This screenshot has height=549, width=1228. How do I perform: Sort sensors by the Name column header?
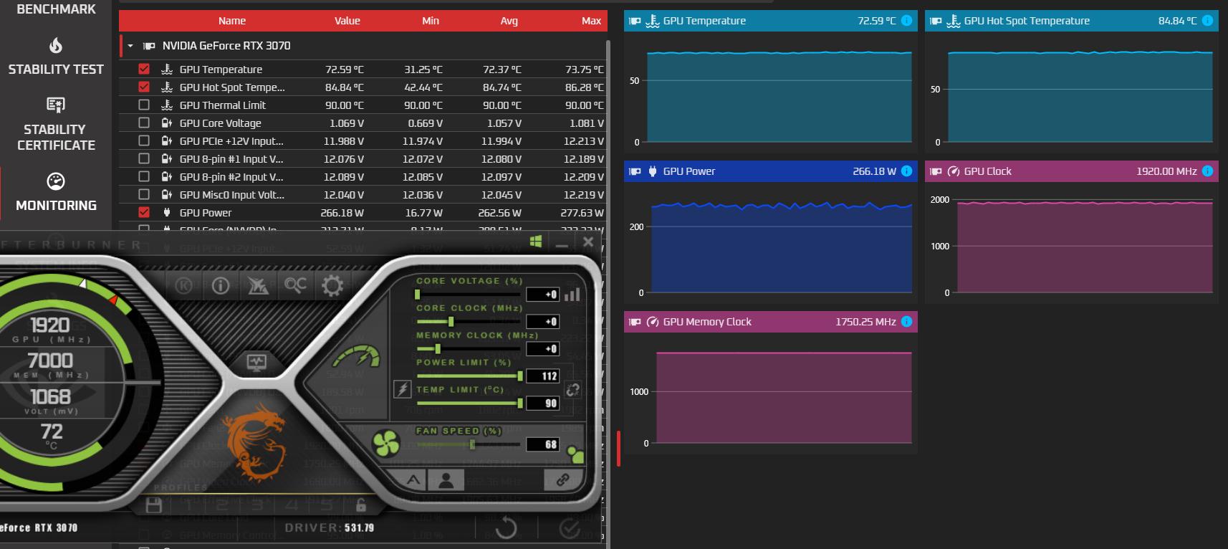(232, 21)
